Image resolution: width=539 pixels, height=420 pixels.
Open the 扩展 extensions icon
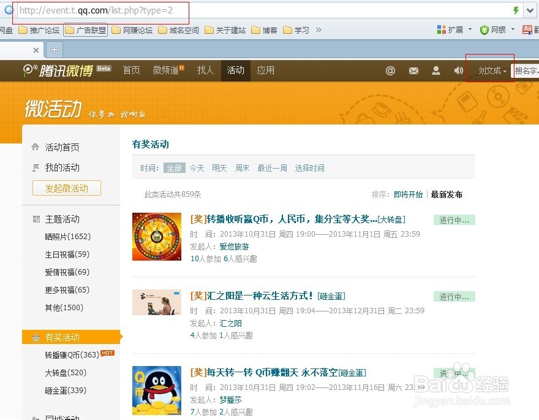tap(442, 30)
